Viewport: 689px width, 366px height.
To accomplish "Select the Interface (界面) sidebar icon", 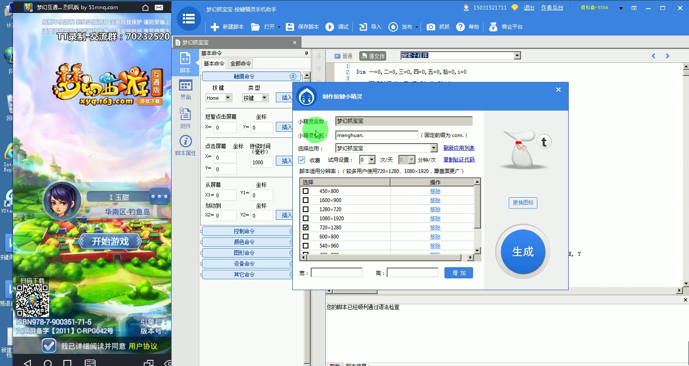I will pyautogui.click(x=185, y=90).
